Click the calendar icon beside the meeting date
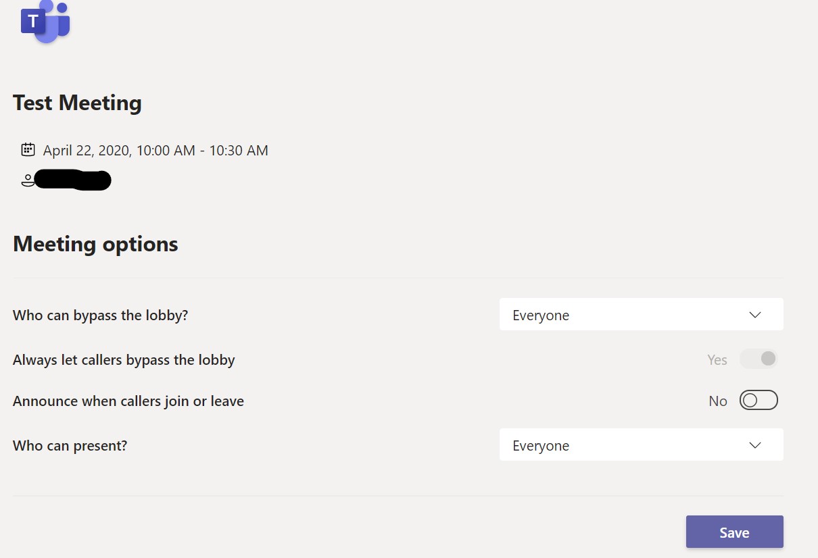The height and width of the screenshot is (558, 818). click(x=28, y=150)
